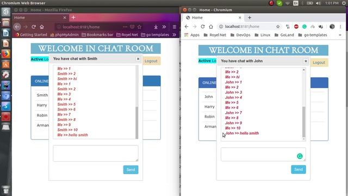Send message in Smith chat
Screen dimensions: 348x196
130,170
